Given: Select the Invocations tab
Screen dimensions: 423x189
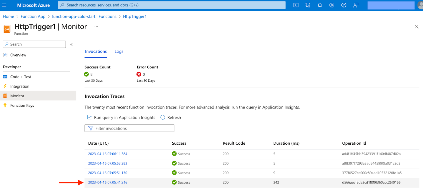Looking at the screenshot, I should (96, 51).
